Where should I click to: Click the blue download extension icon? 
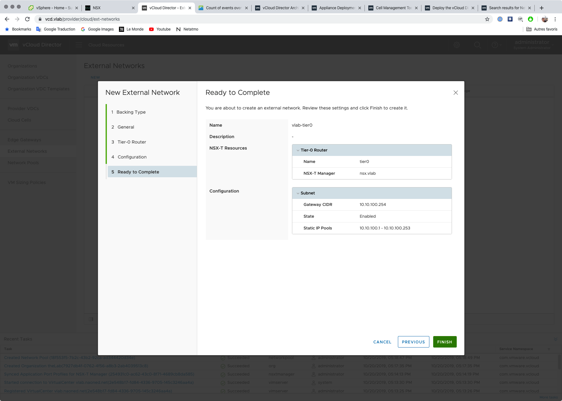(x=510, y=19)
